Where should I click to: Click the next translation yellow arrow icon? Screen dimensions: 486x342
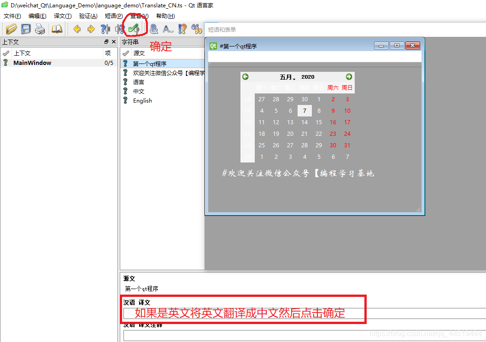pyautogui.click(x=90, y=29)
